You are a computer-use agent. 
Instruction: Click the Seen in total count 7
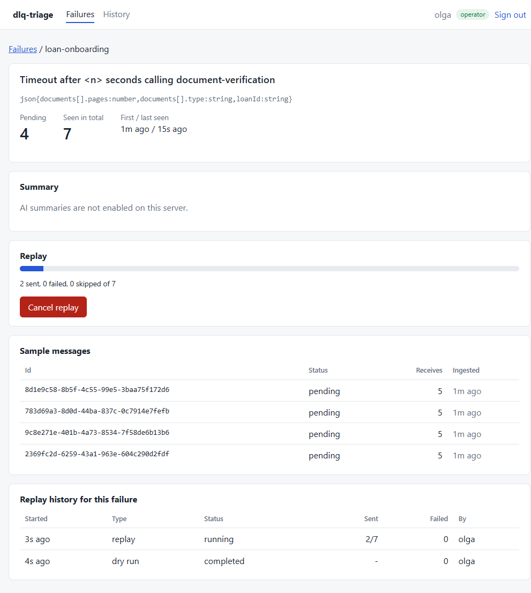coord(68,134)
